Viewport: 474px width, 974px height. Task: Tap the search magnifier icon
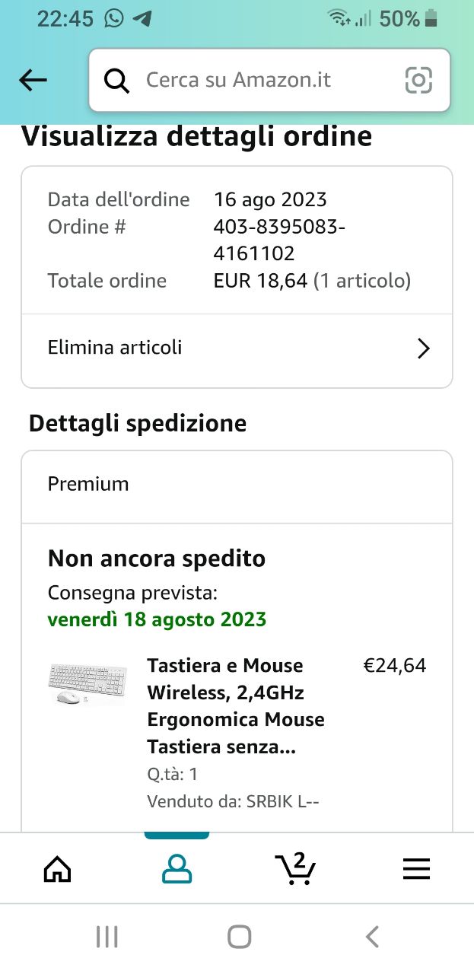coord(116,80)
